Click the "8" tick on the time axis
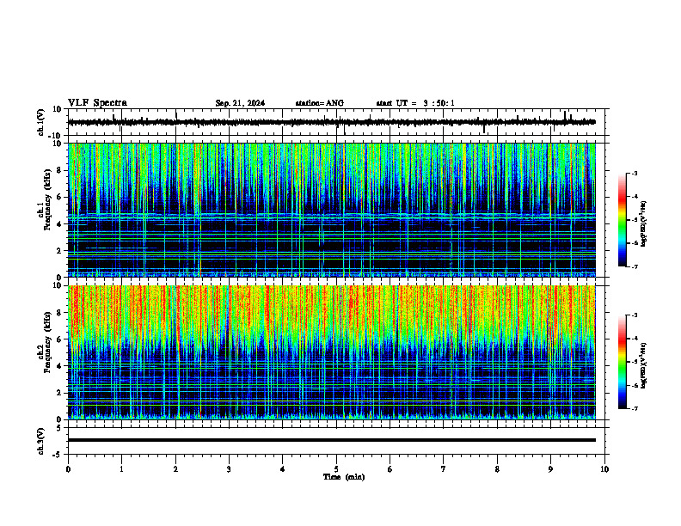The width and height of the screenshot is (681, 526). [497, 469]
